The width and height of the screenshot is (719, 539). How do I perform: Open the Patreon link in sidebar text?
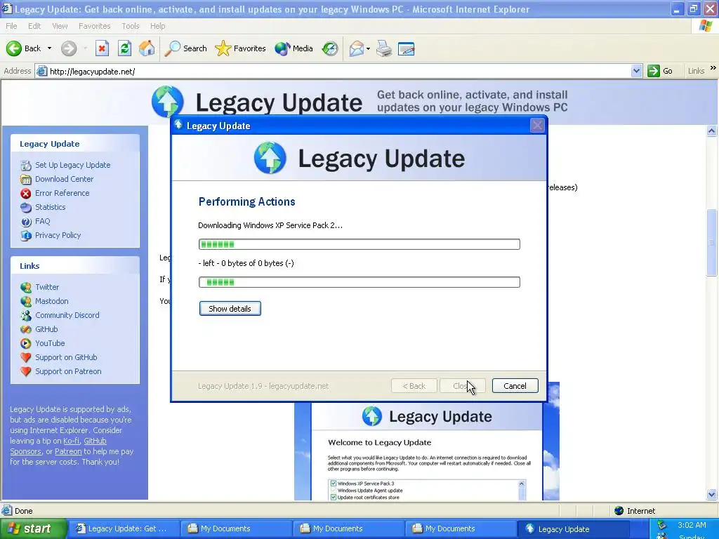coord(68,451)
